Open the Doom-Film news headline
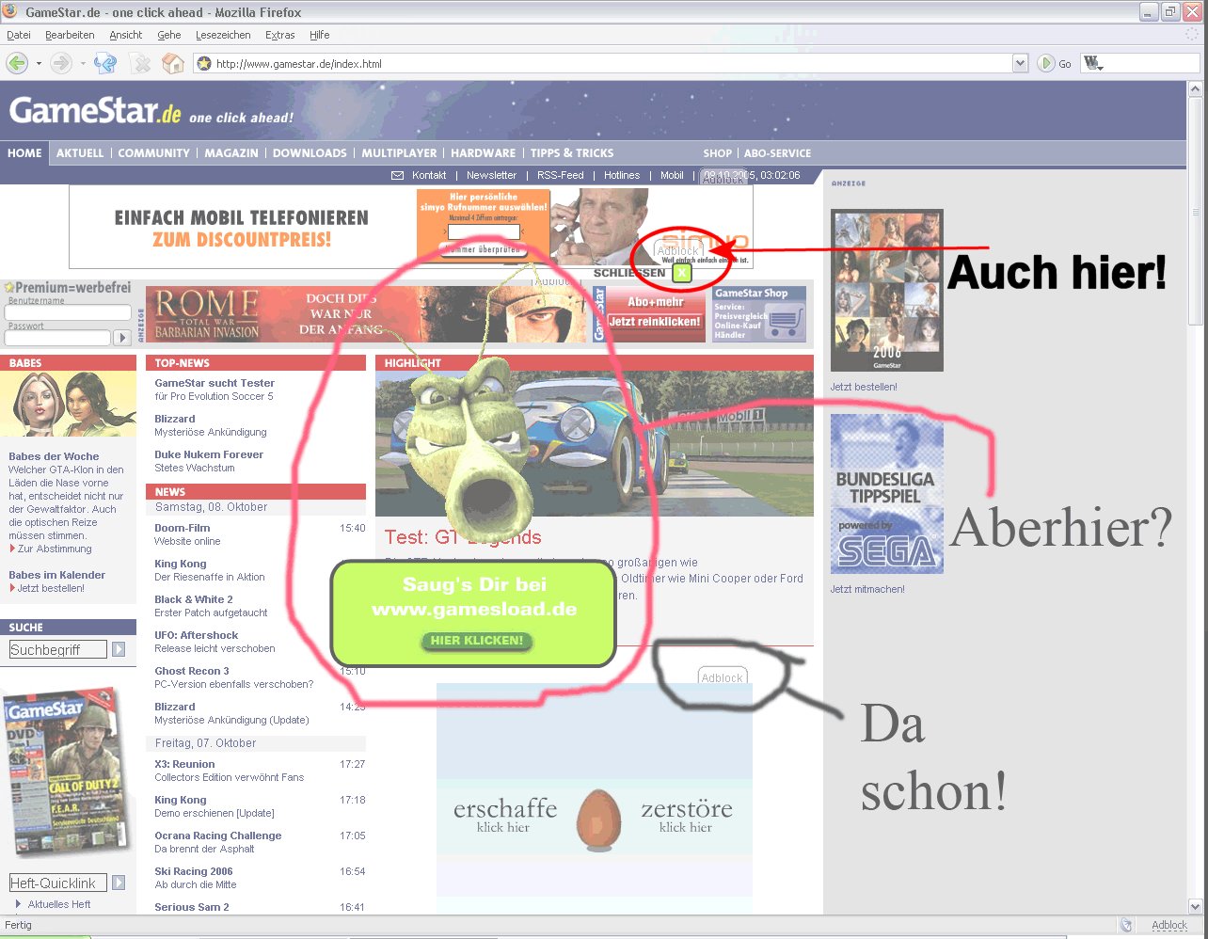 click(183, 528)
